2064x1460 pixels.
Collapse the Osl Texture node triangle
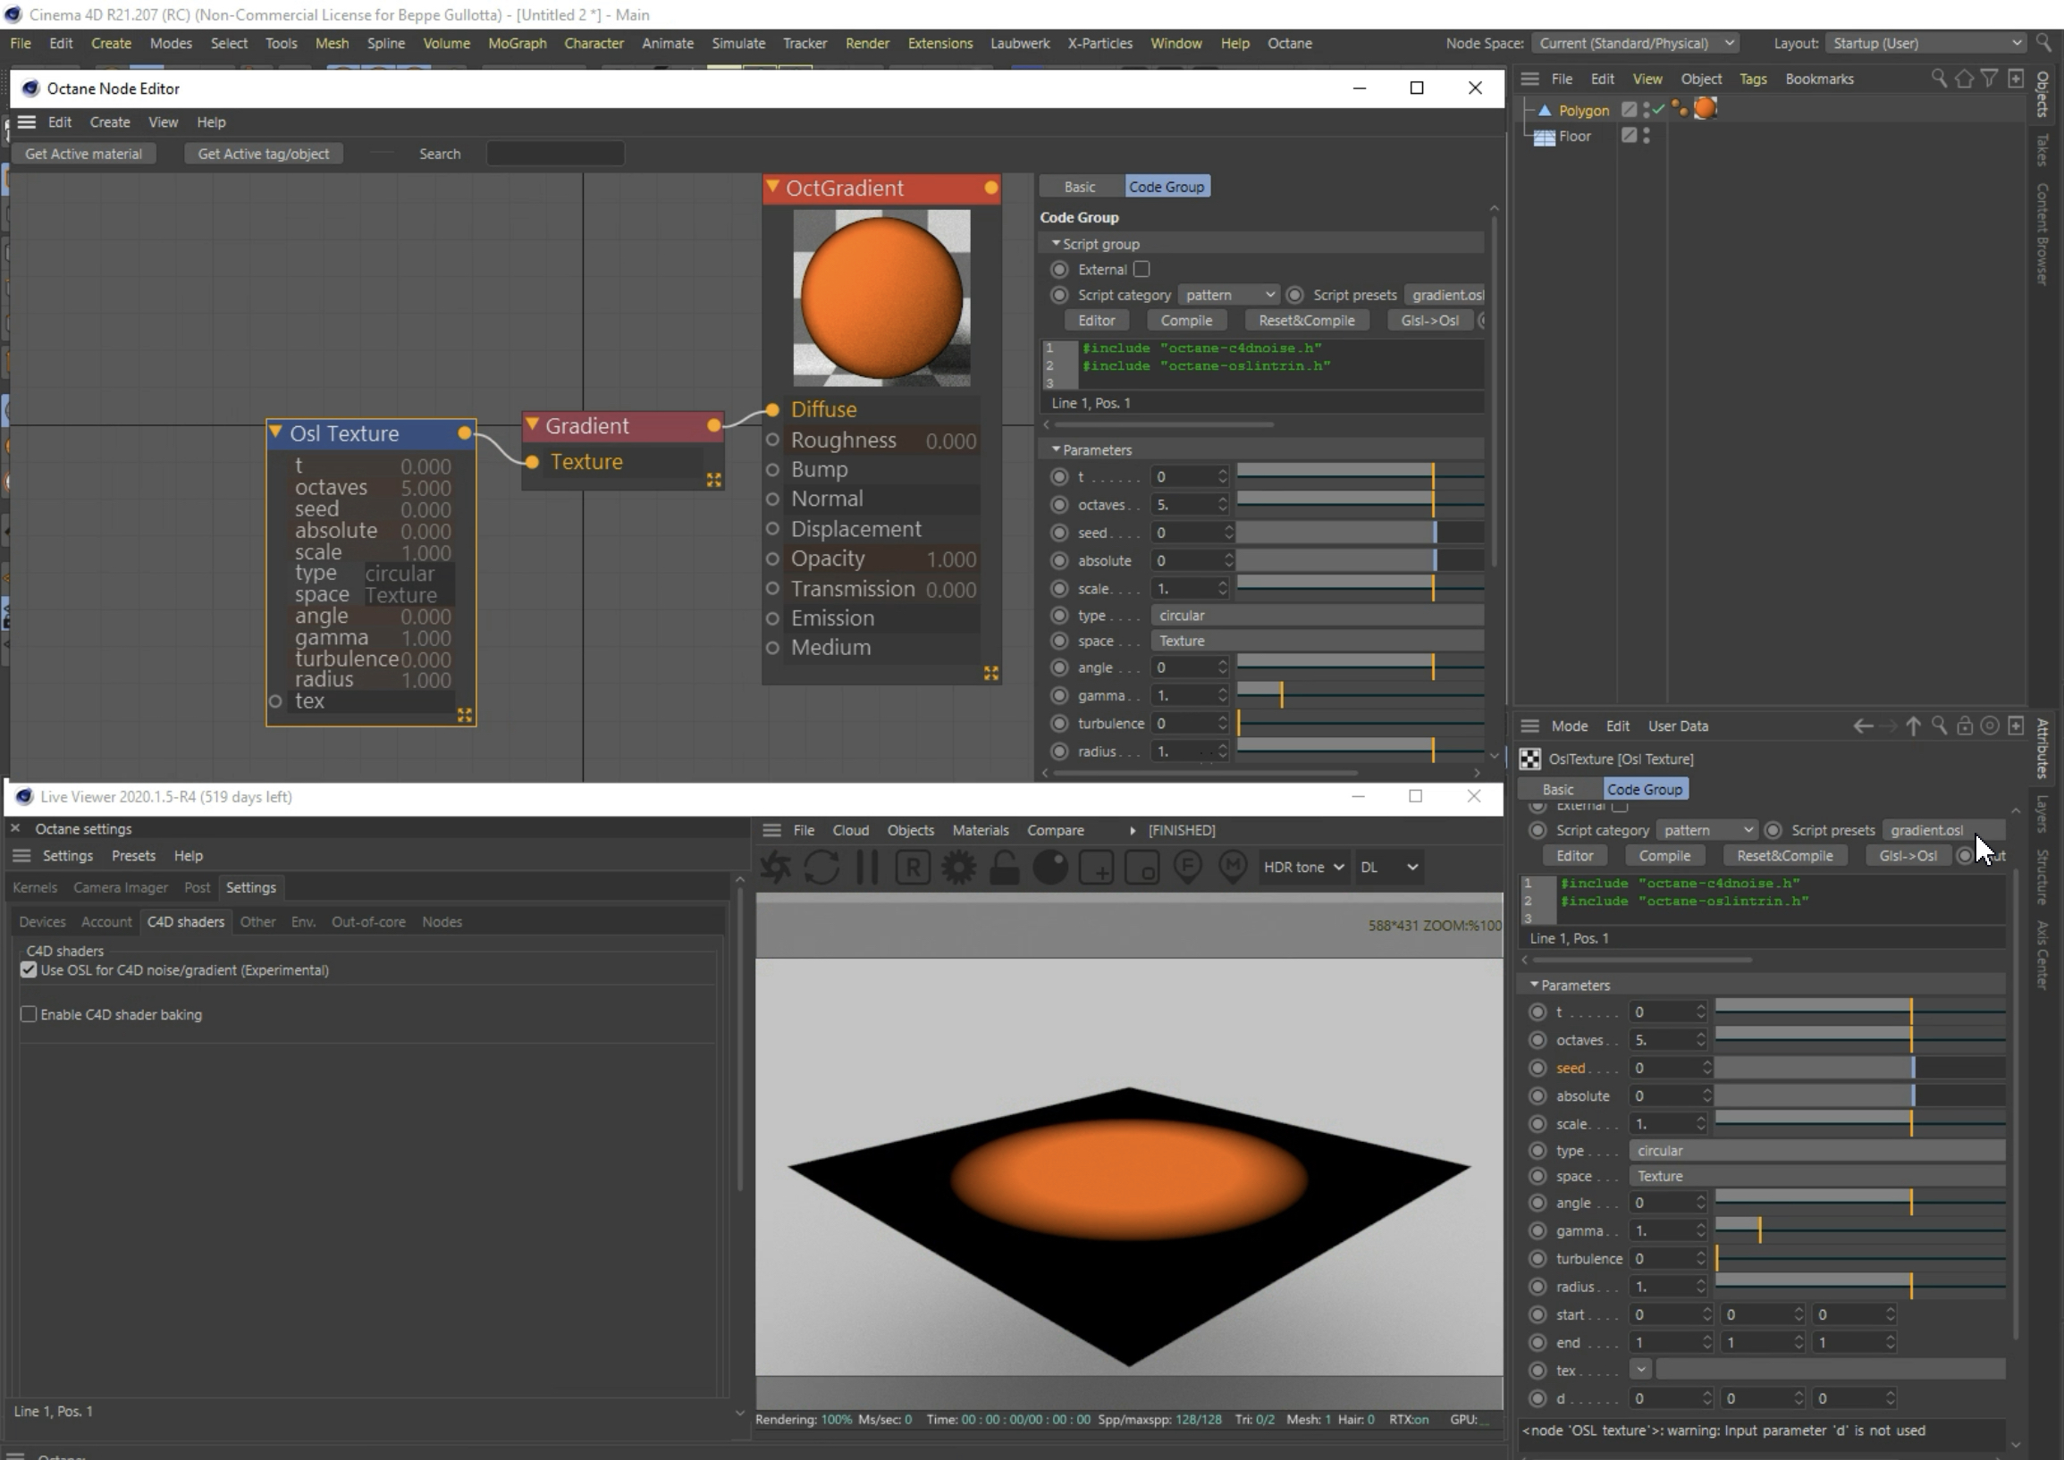point(276,433)
